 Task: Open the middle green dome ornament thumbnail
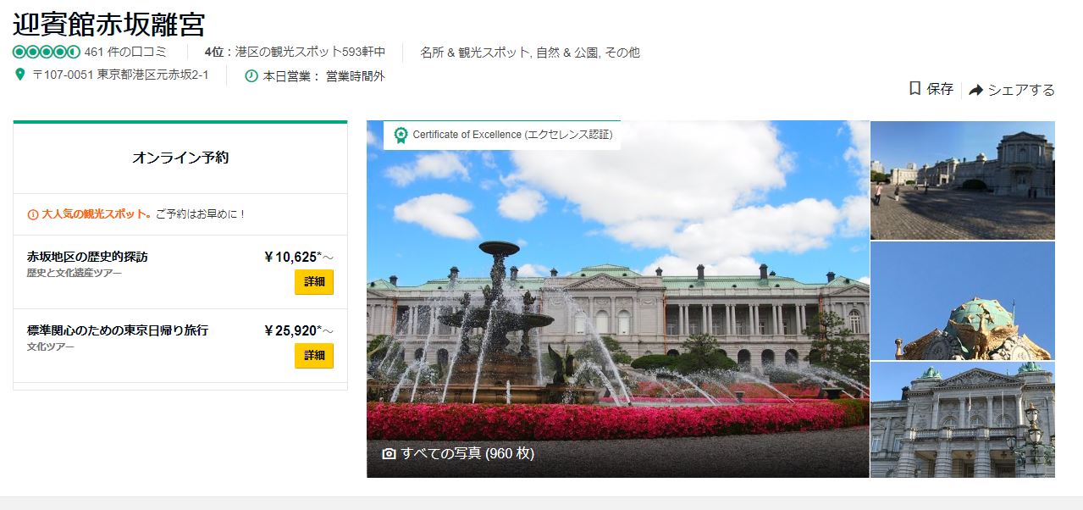click(962, 301)
